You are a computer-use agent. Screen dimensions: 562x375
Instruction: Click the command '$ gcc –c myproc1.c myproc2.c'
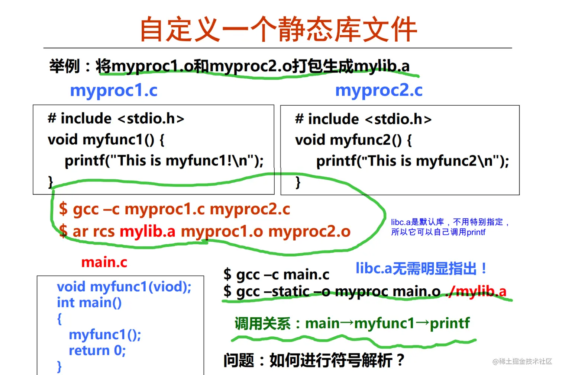pyautogui.click(x=174, y=209)
